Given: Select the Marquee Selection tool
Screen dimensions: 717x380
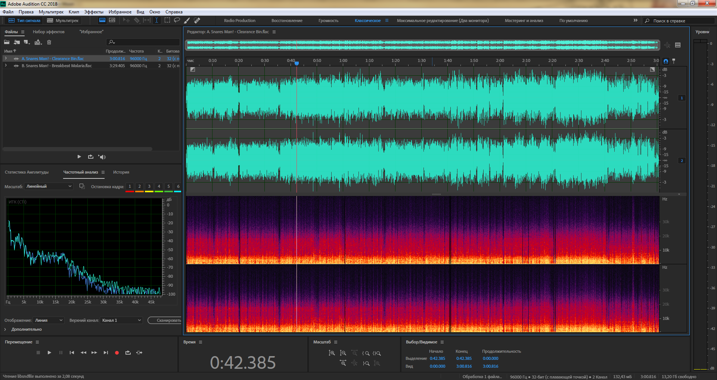Looking at the screenshot, I should (167, 21).
